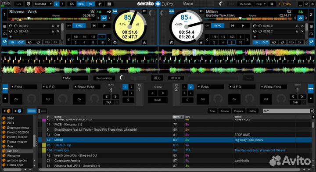Click the Link button in top bar
The width and height of the screenshot is (316, 172).
(19, 4)
